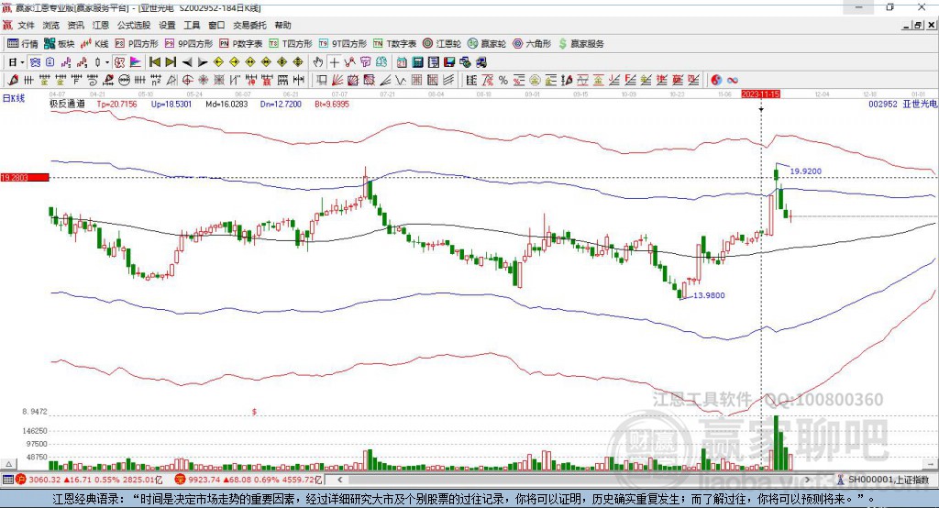939x508 pixels.
Task: Step one bar right black arrow
Action: point(203,62)
